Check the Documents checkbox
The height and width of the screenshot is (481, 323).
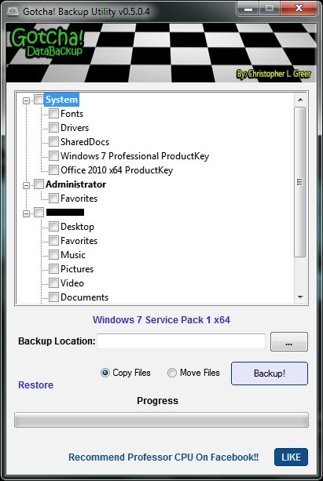click(x=53, y=297)
